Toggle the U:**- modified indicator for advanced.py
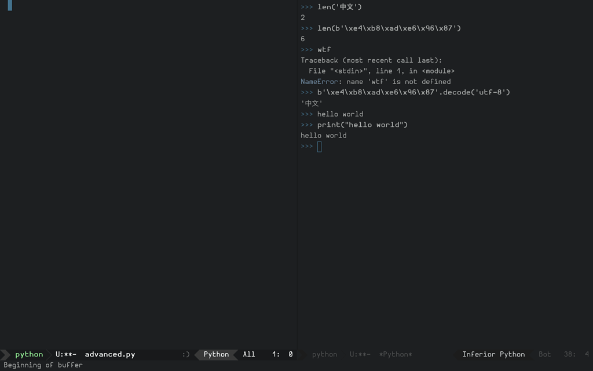593x371 pixels. tap(65, 354)
